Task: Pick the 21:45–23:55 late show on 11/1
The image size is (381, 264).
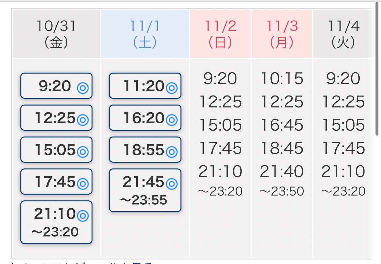Action: [x=145, y=190]
